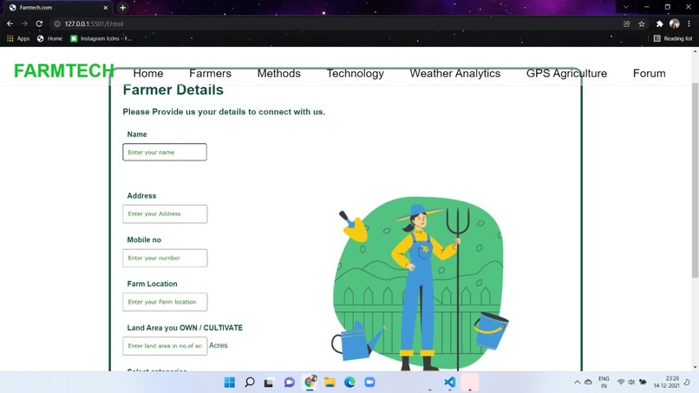
Task: Click the 'Acres' unit text
Action: [x=219, y=345]
